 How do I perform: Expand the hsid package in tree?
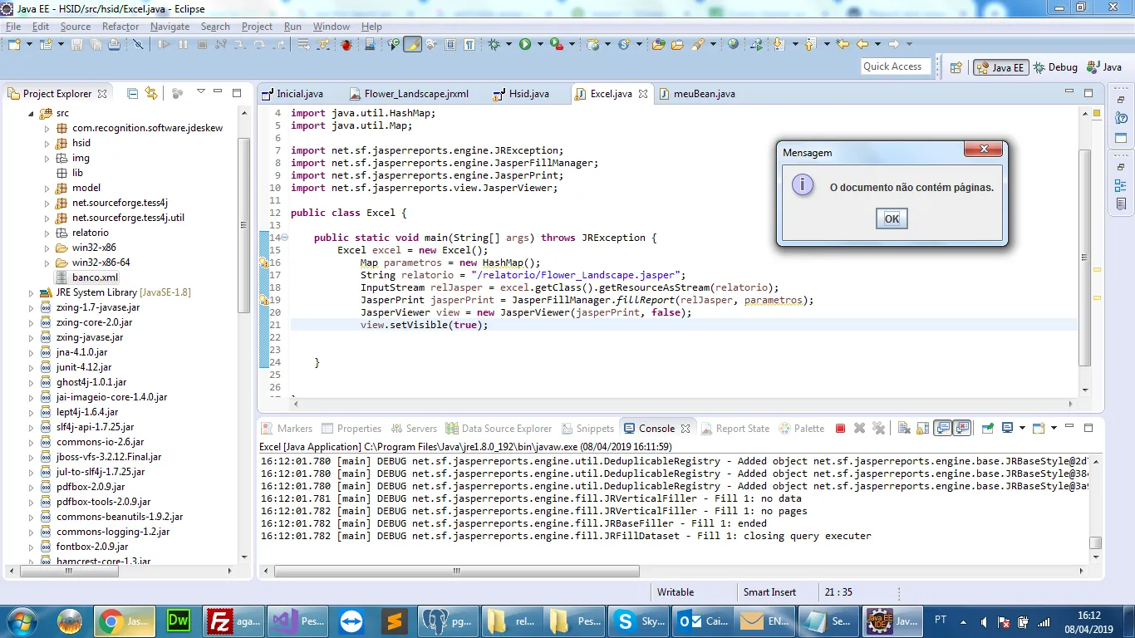pos(47,143)
